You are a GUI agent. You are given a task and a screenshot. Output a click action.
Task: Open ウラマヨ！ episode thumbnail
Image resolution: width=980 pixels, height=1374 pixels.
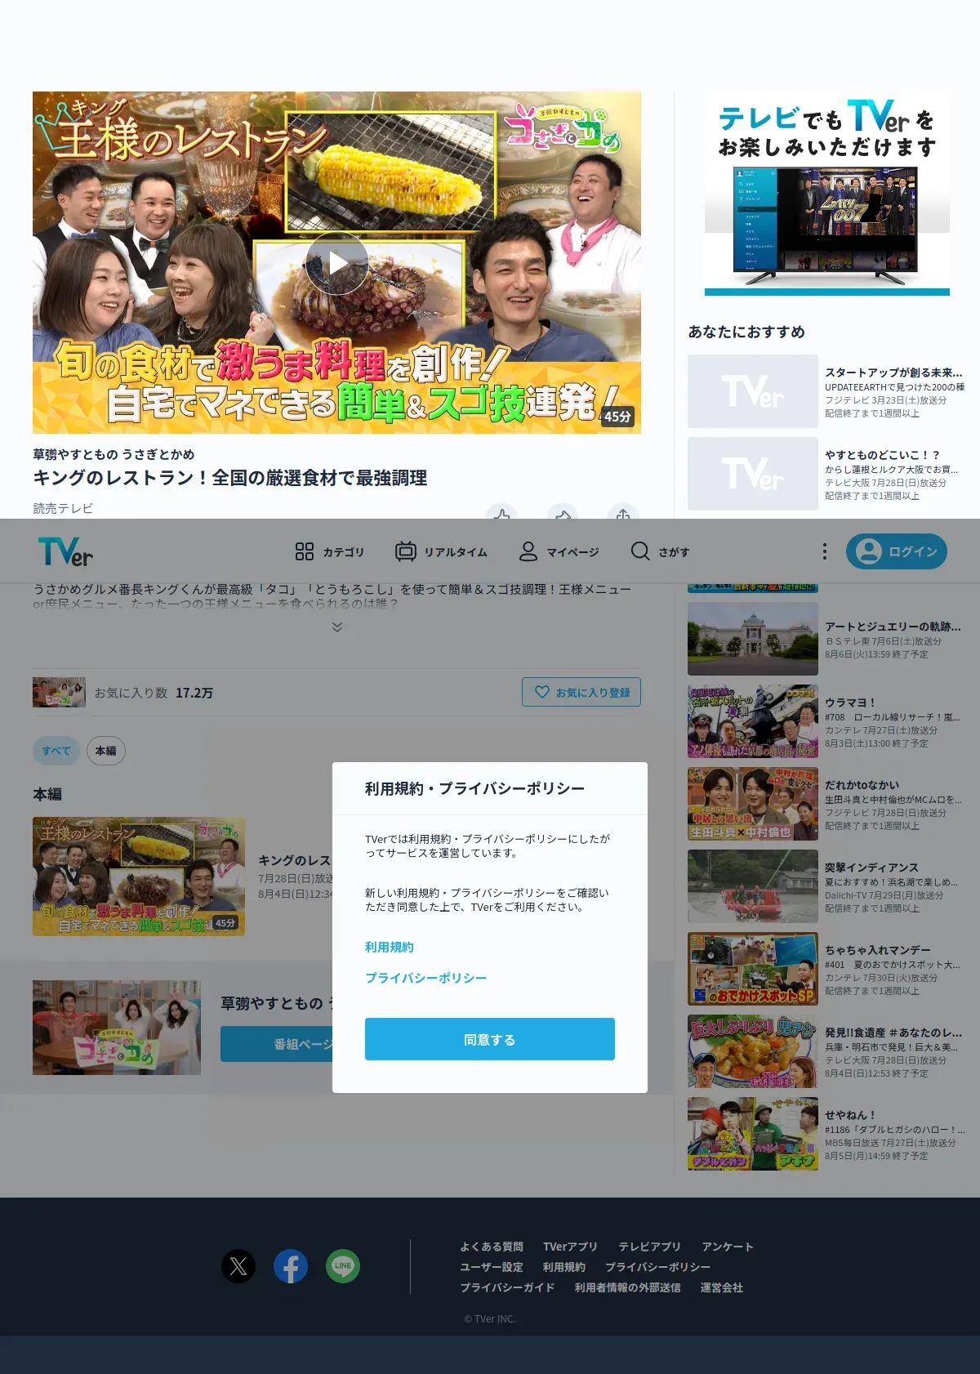tap(753, 721)
